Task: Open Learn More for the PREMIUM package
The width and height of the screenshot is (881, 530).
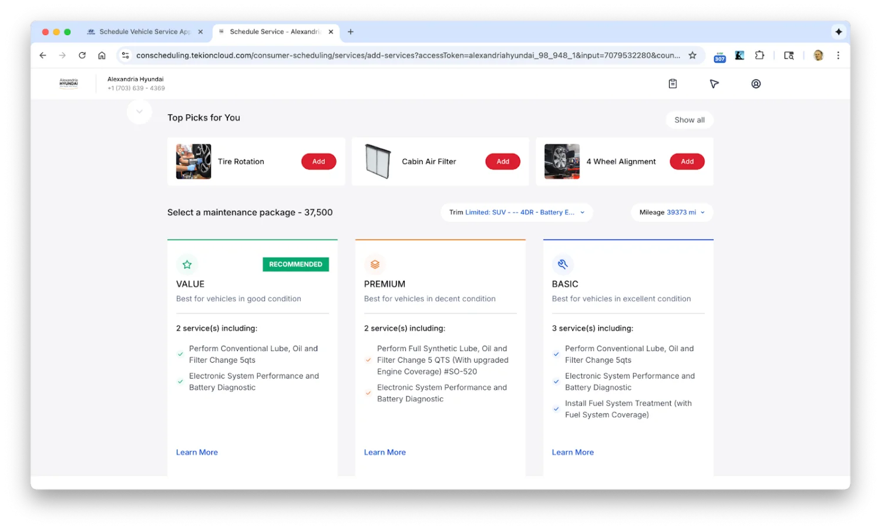Action: (385, 453)
